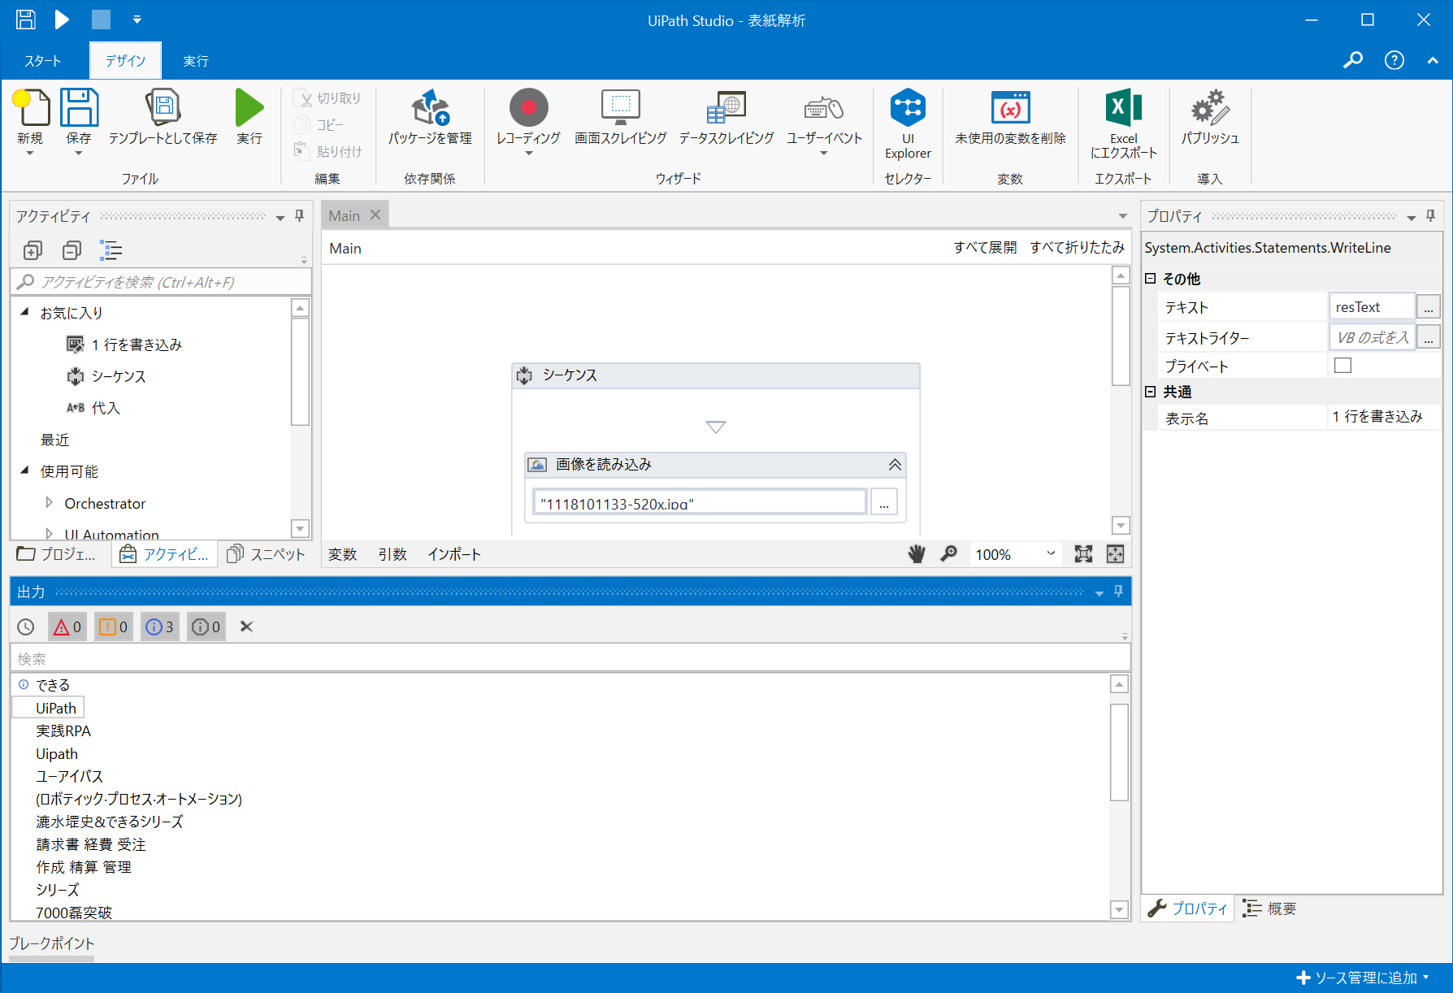
Task: Focus the Output 検索 search field
Action: [570, 658]
